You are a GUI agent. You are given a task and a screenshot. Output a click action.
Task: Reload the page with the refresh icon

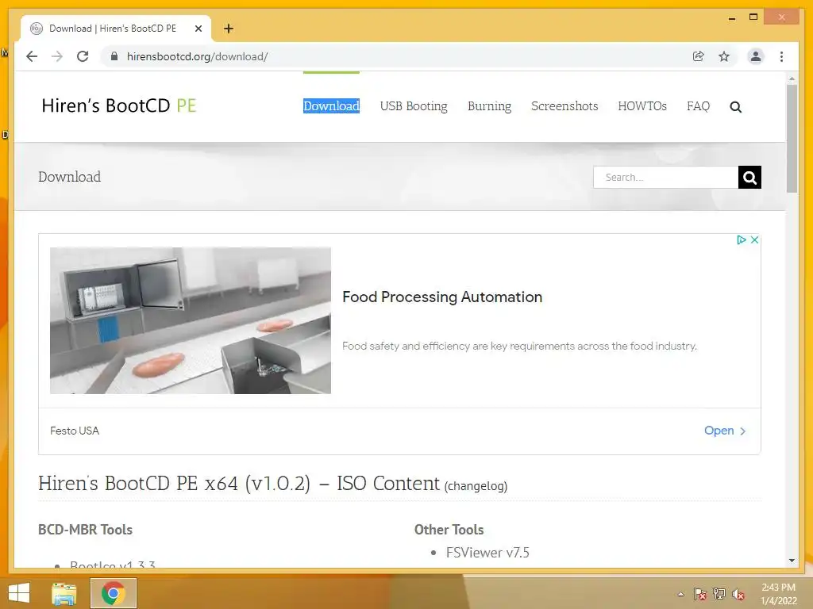(x=83, y=56)
